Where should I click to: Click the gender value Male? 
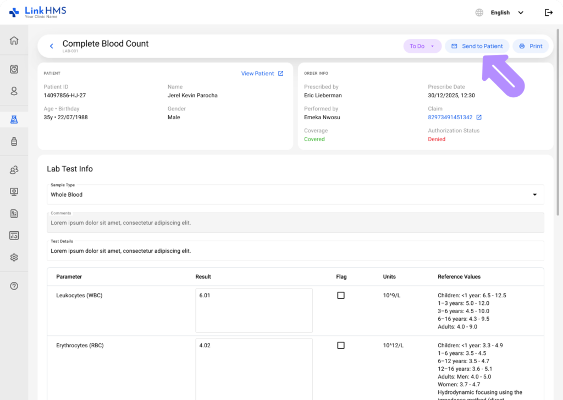174,118
